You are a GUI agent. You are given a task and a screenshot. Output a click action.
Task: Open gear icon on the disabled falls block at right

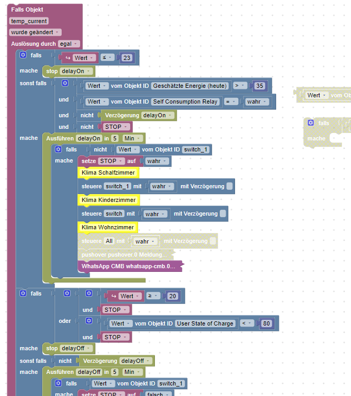(x=311, y=123)
